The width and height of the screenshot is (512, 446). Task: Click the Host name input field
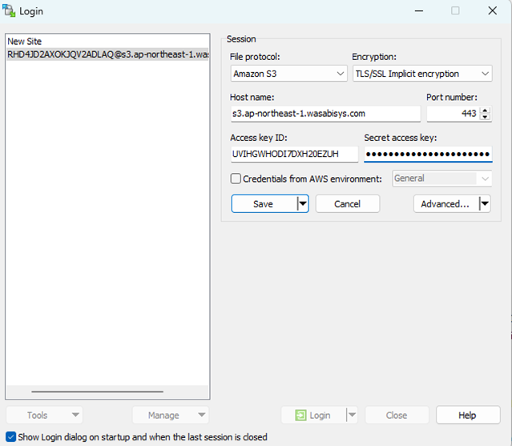pyautogui.click(x=324, y=114)
